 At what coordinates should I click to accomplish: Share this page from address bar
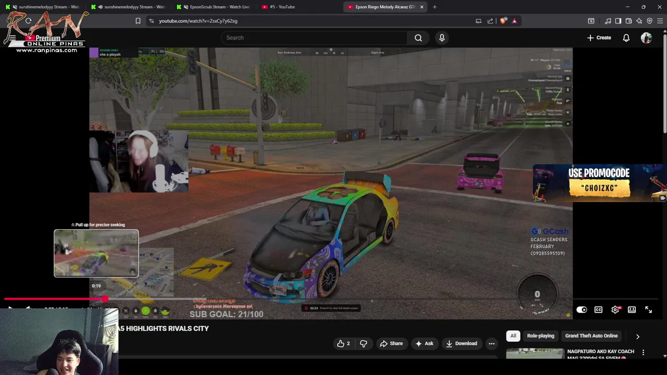490,21
